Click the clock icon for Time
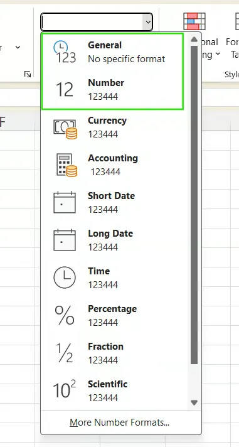This screenshot has height=447, width=239. pos(65,277)
